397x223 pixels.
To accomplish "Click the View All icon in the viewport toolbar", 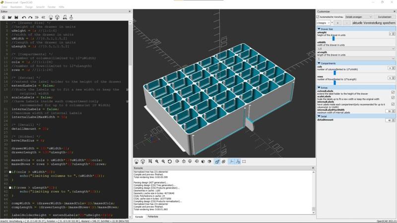I will coord(150,162).
